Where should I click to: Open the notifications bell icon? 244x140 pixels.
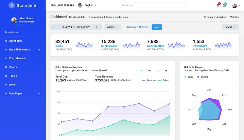(218, 6)
